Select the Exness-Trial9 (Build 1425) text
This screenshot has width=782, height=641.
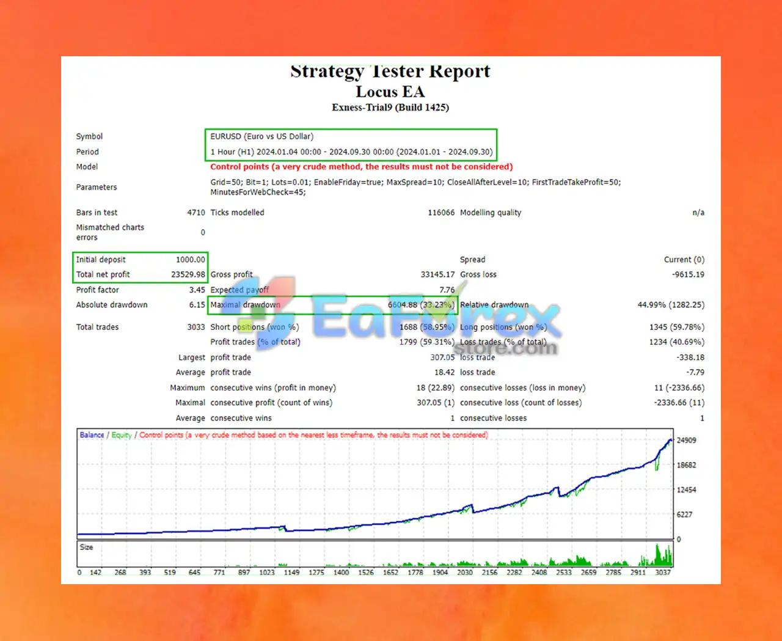pyautogui.click(x=390, y=108)
